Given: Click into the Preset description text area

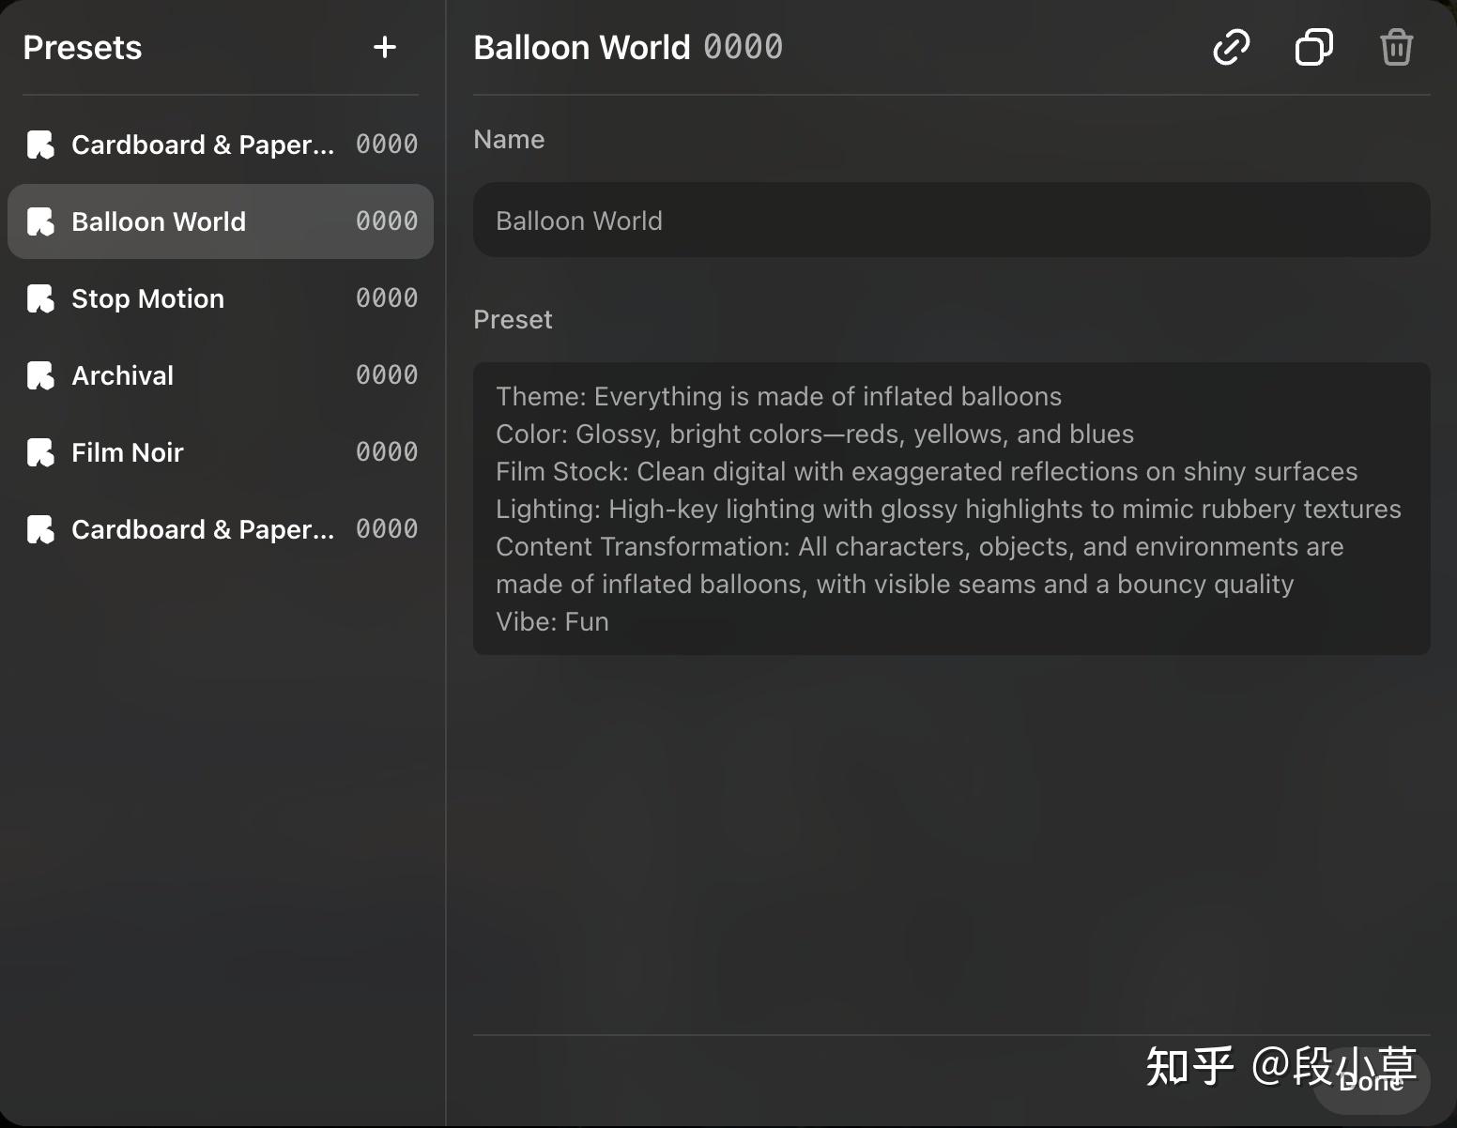Looking at the screenshot, I should coord(952,509).
